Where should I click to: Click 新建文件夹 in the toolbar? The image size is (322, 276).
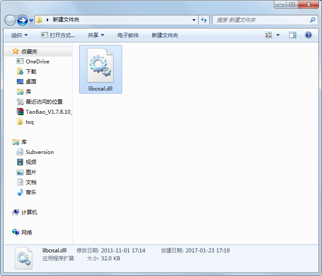[x=165, y=35]
